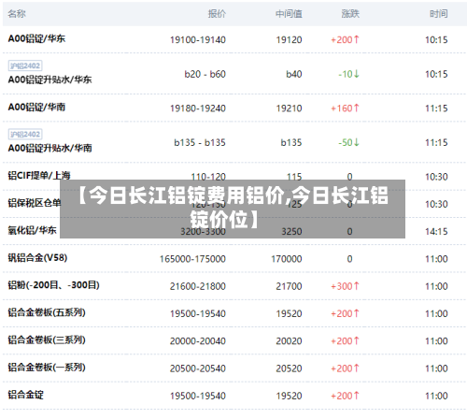Click the 沪铝2402 tag above A00铝锭升贴水/华东
Screen dimensions: 467x419
click(25, 65)
